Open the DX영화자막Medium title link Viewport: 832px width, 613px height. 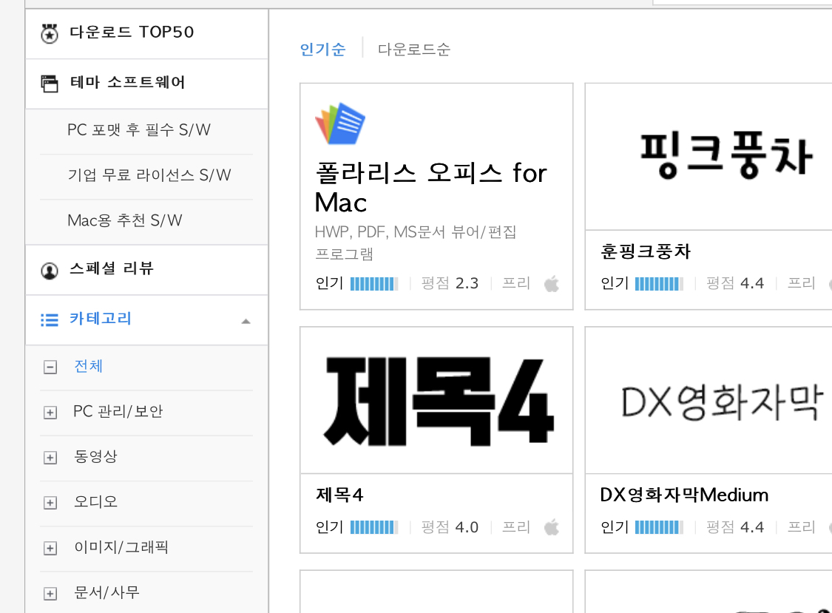point(685,495)
